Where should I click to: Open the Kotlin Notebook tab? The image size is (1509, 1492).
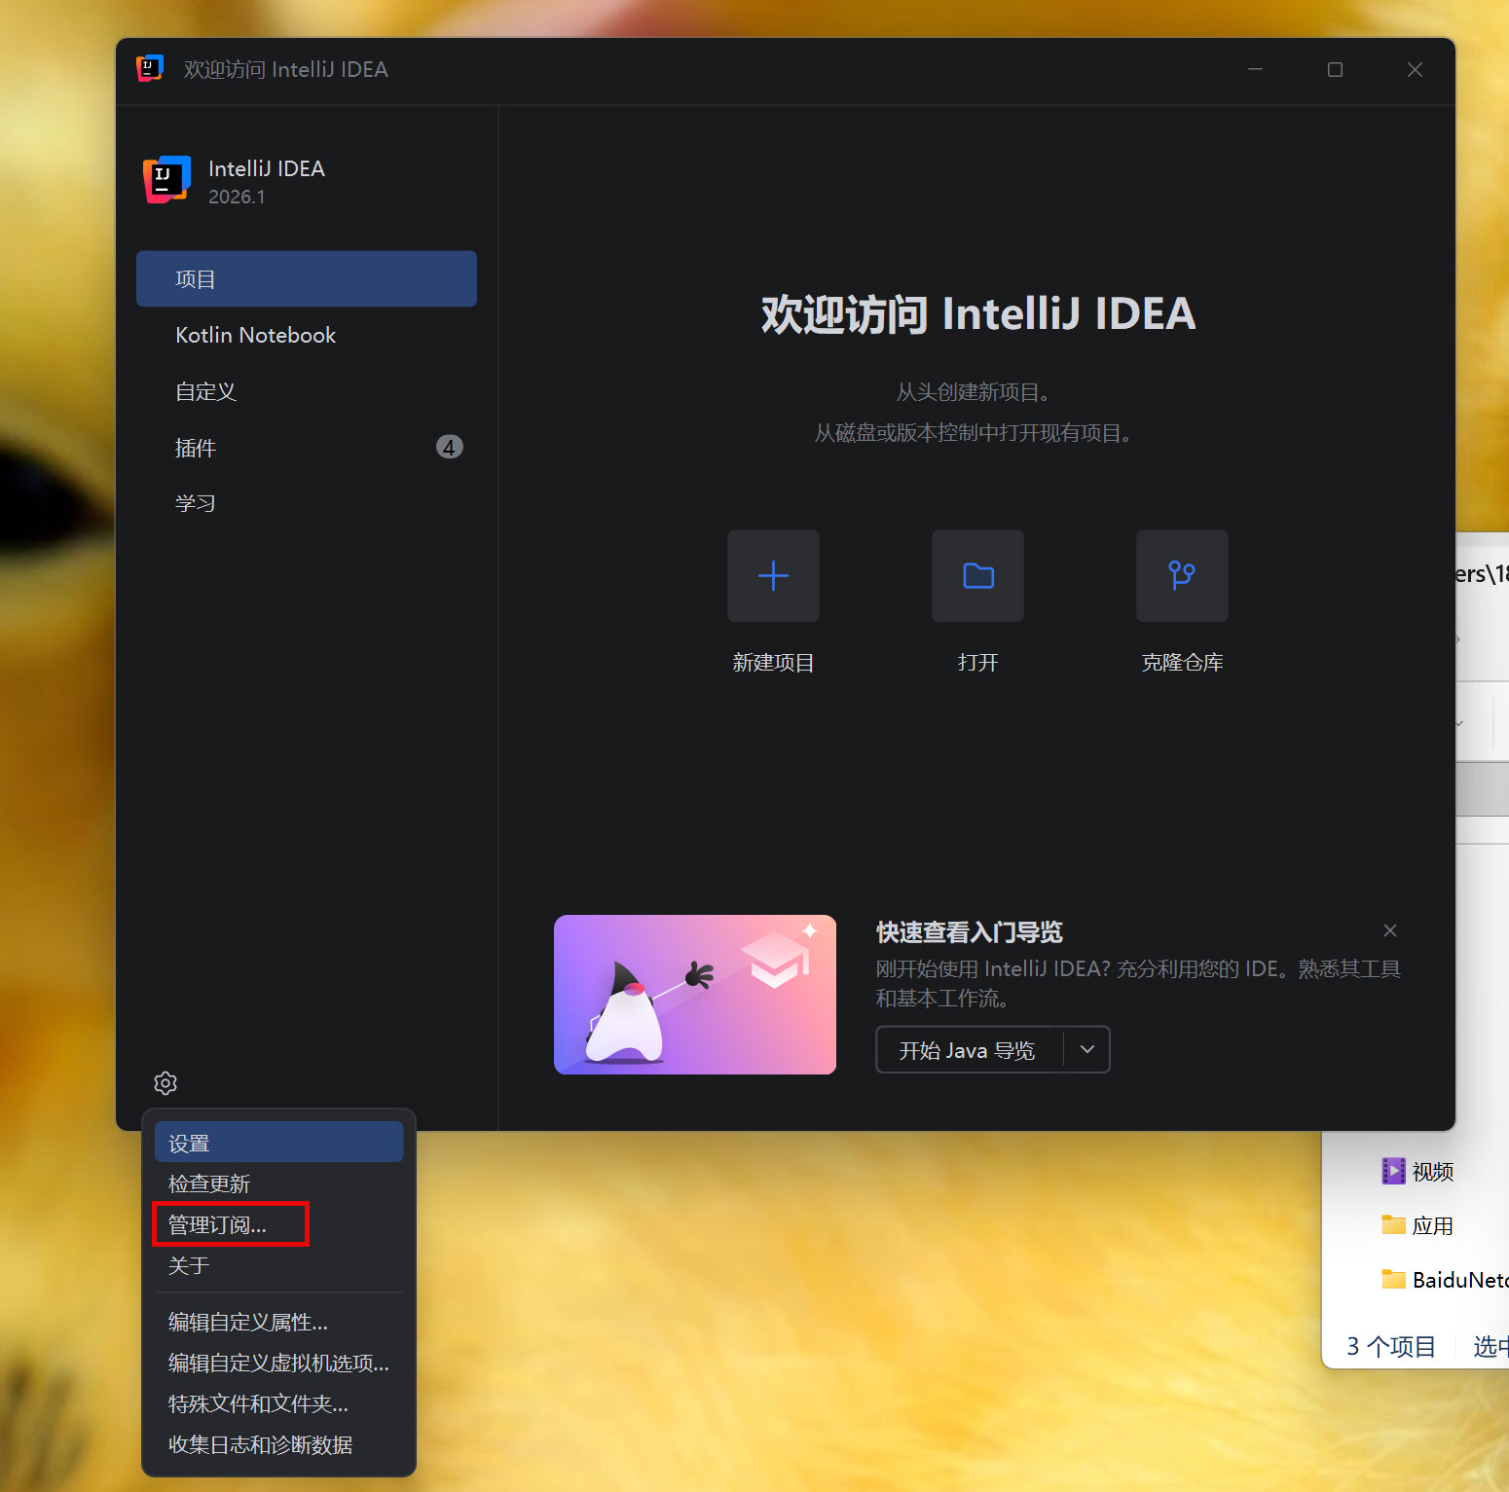tap(255, 335)
